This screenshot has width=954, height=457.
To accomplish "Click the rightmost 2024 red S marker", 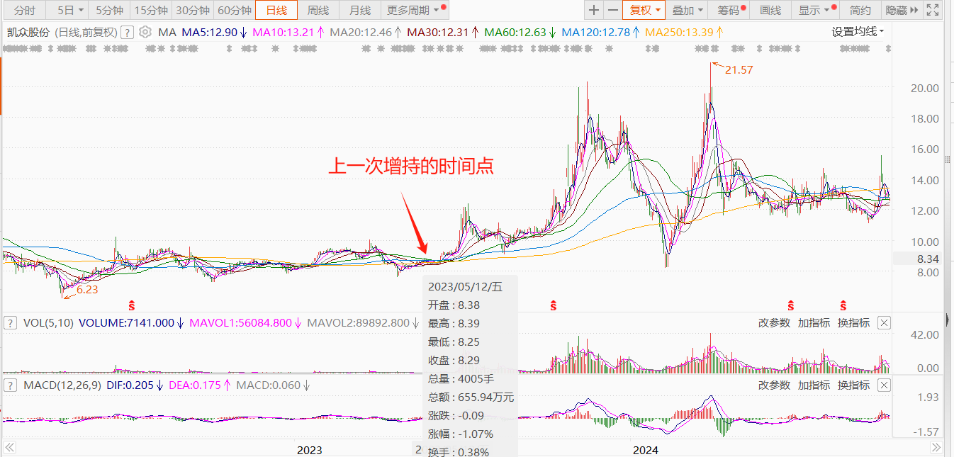I will tap(843, 305).
